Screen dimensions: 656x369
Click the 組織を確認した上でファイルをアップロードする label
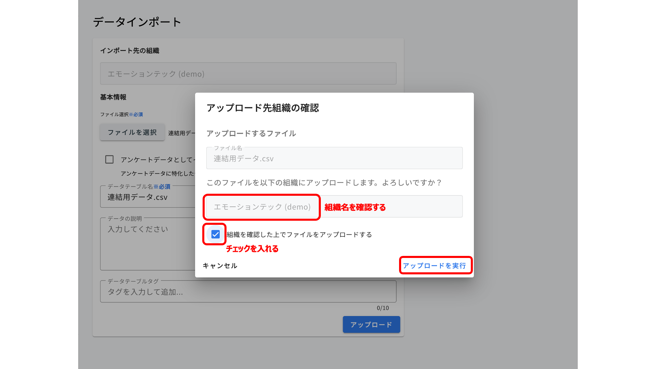[299, 235]
